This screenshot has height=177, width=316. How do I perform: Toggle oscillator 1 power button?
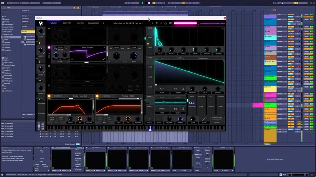point(49,29)
